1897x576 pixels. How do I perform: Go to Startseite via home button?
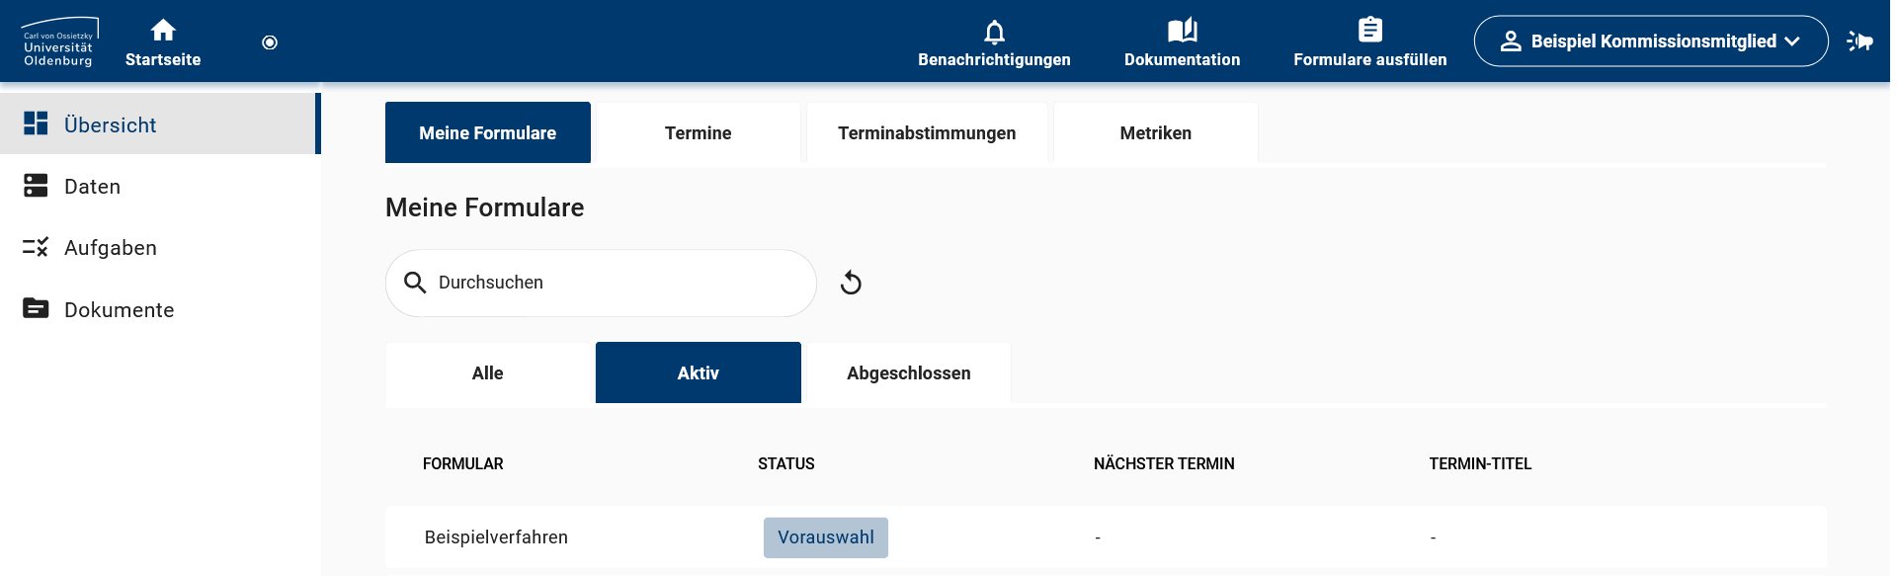pos(162,40)
